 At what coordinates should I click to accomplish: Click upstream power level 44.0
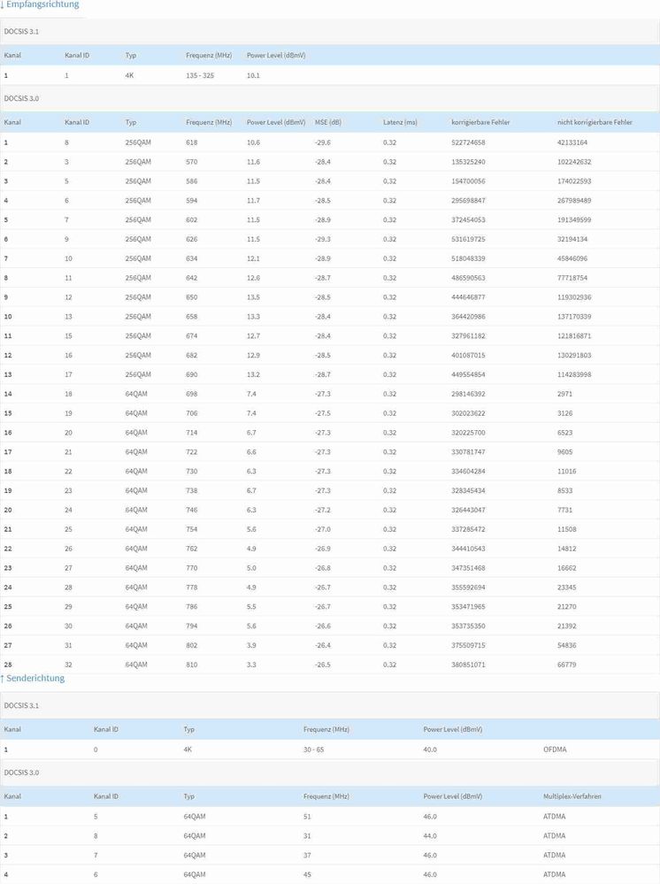[429, 836]
